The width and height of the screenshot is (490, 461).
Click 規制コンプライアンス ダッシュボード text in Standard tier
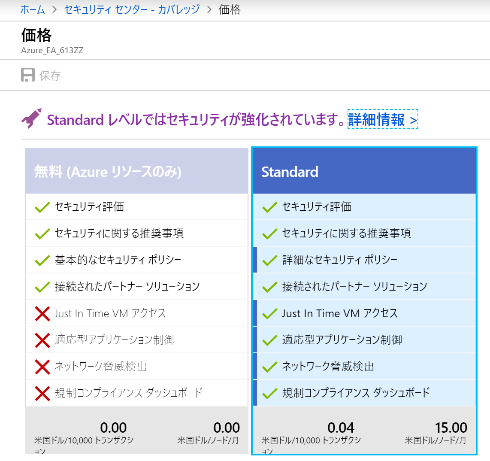[x=356, y=393]
